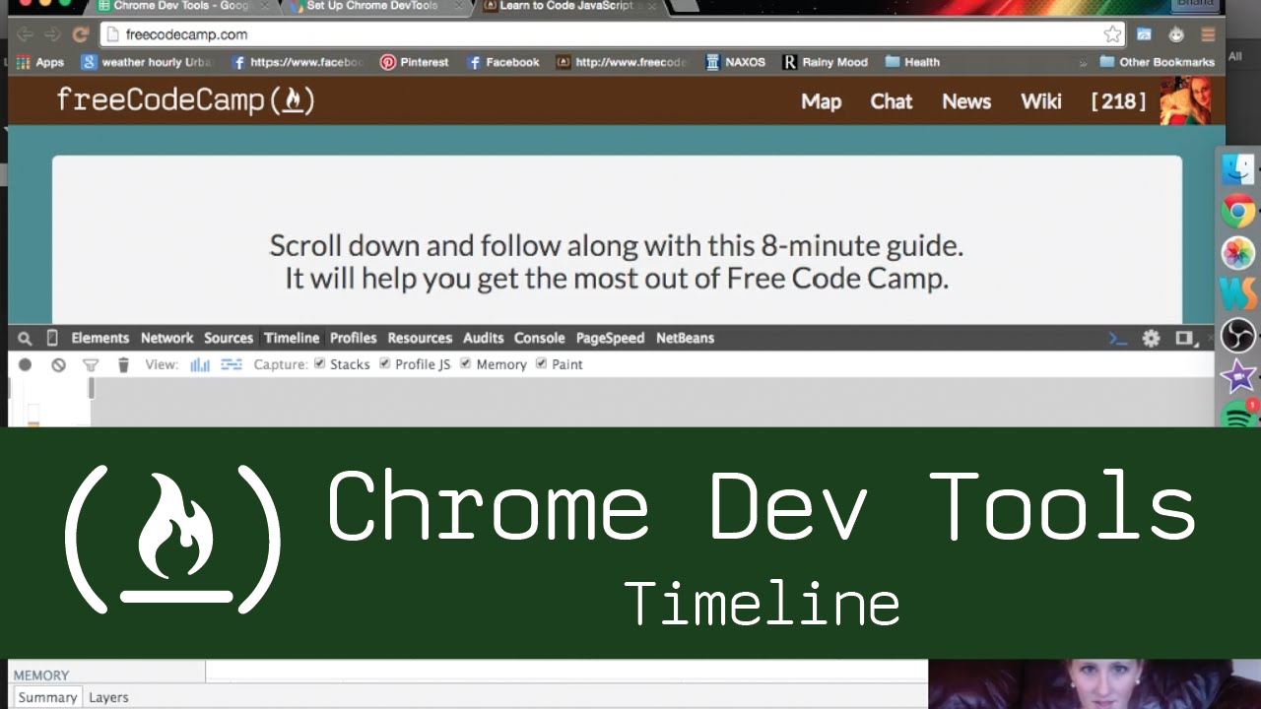Clear the timeline recording
The image size is (1261, 709).
[58, 364]
